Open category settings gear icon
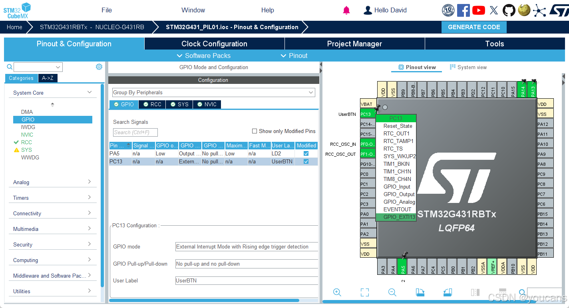 click(99, 67)
